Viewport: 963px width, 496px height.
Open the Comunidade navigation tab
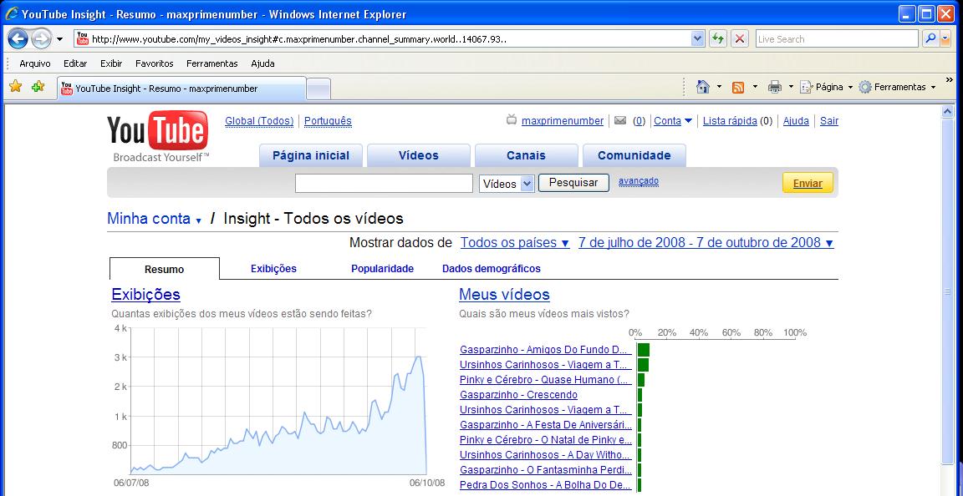point(634,155)
